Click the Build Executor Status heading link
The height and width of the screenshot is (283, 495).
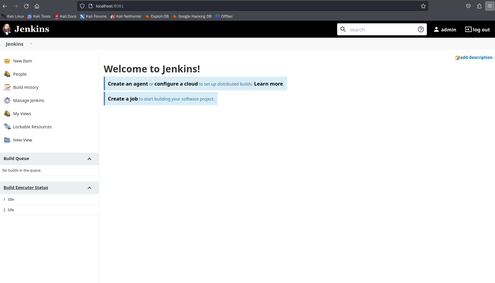point(26,188)
